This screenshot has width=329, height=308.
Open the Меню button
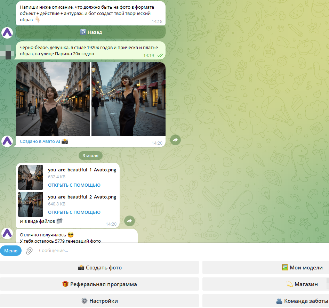click(x=11, y=251)
